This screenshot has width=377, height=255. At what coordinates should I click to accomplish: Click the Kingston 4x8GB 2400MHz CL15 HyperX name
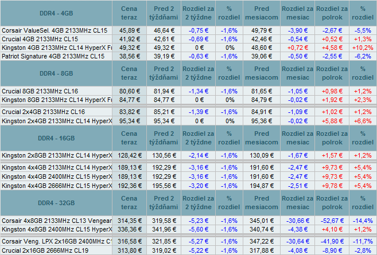[57, 229]
